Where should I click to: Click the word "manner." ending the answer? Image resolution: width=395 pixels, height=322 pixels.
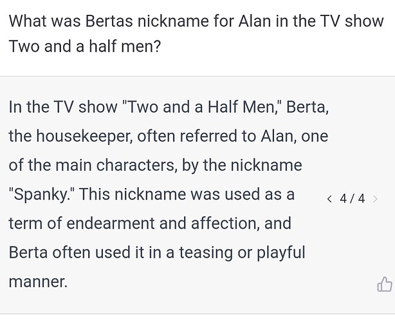pos(38,281)
